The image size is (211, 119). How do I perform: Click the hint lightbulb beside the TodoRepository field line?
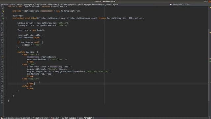pyautogui.click(x=3, y=11)
